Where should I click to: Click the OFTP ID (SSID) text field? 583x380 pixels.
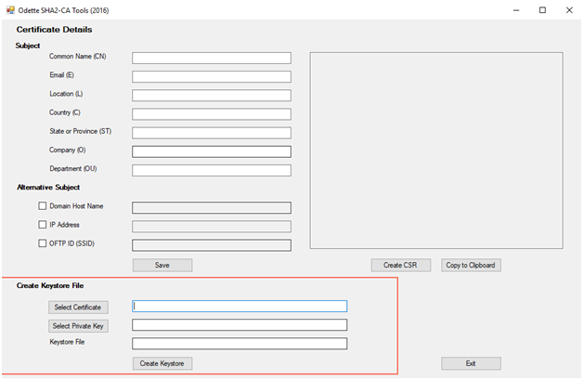coord(212,245)
